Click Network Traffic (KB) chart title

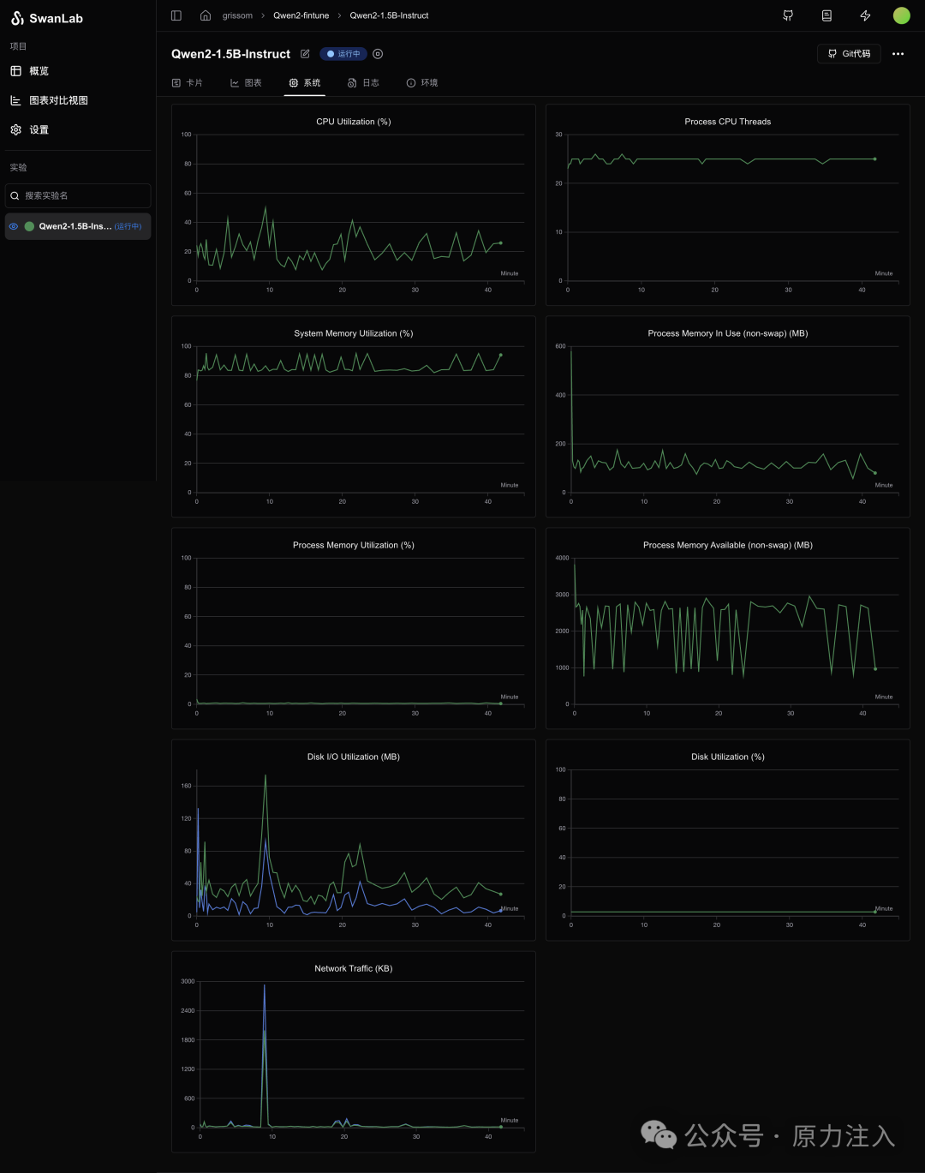click(353, 968)
